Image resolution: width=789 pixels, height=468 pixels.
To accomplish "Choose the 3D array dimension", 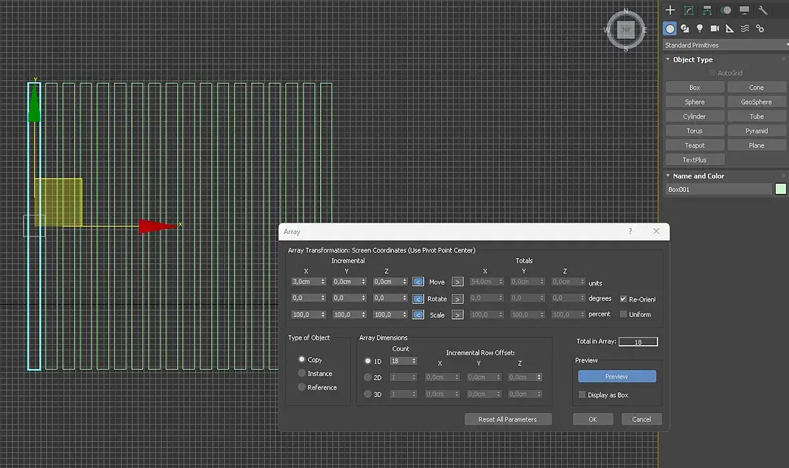I will (x=368, y=394).
